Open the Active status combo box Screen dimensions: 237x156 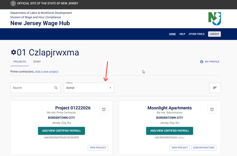tap(86, 88)
